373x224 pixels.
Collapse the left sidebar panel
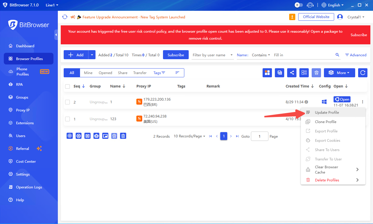(x=56, y=35)
